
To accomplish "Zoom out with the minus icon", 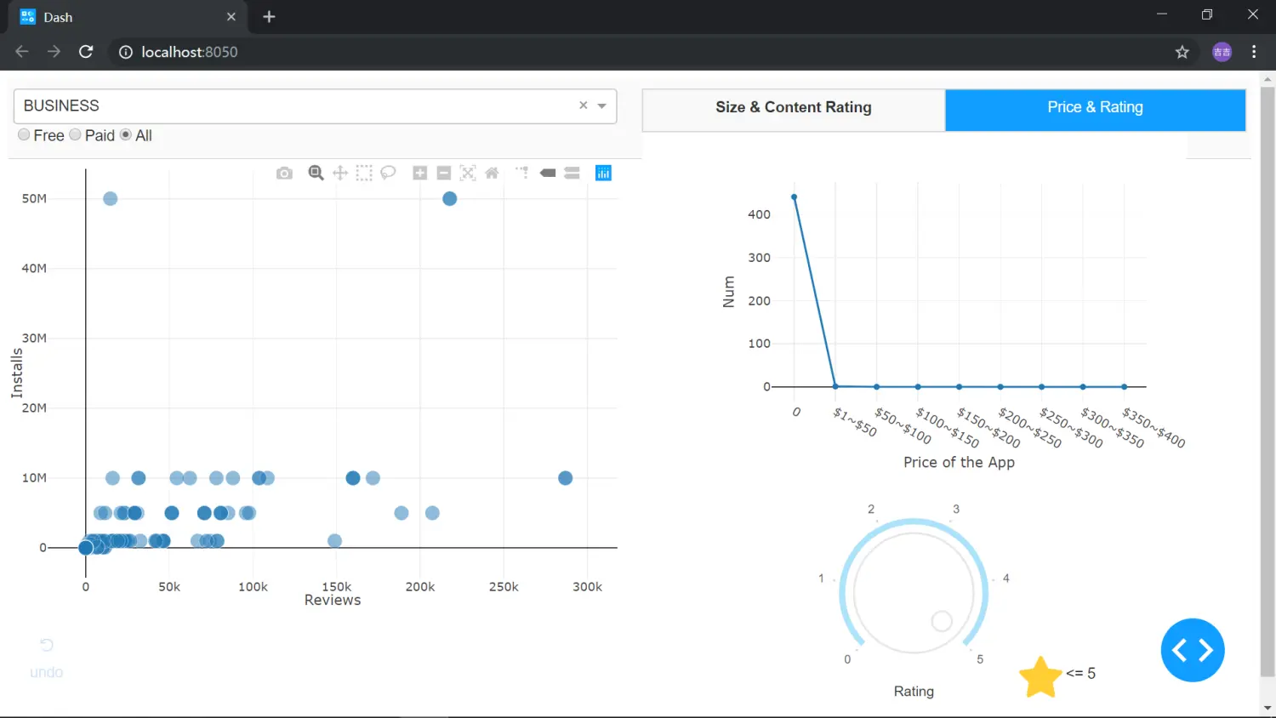I will click(443, 173).
